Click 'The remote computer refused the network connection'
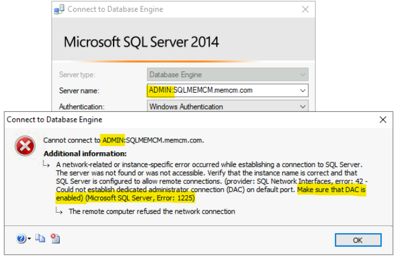 point(152,211)
